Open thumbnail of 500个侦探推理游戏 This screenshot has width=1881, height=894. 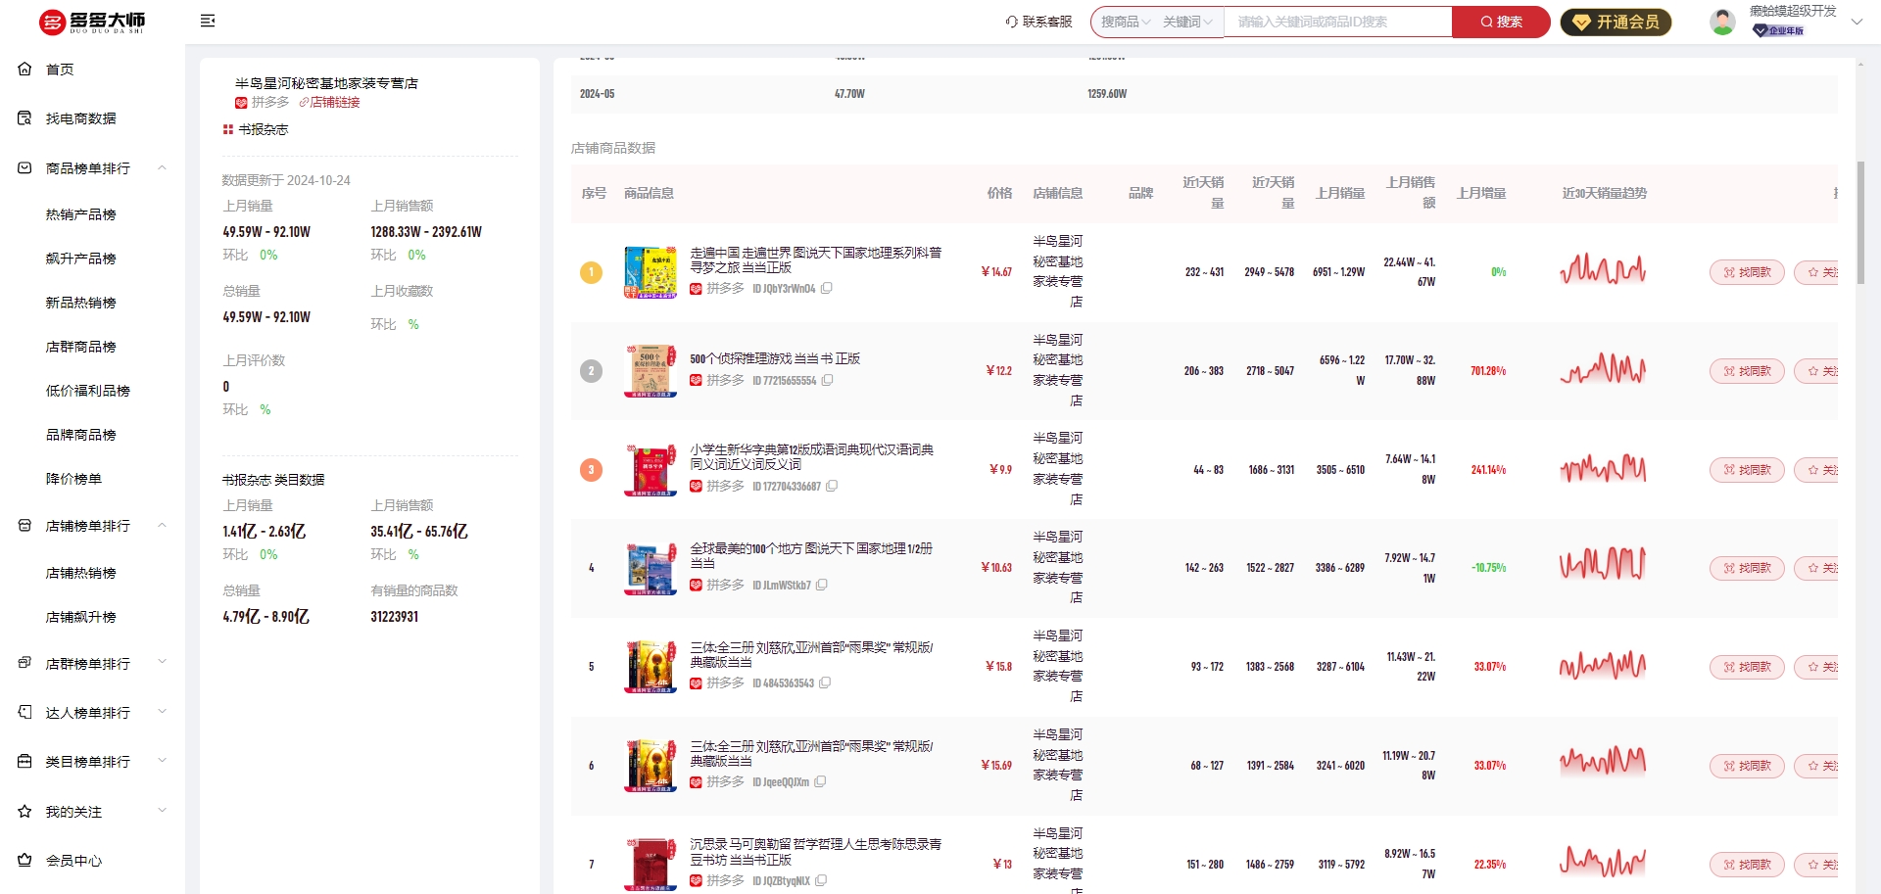click(651, 371)
